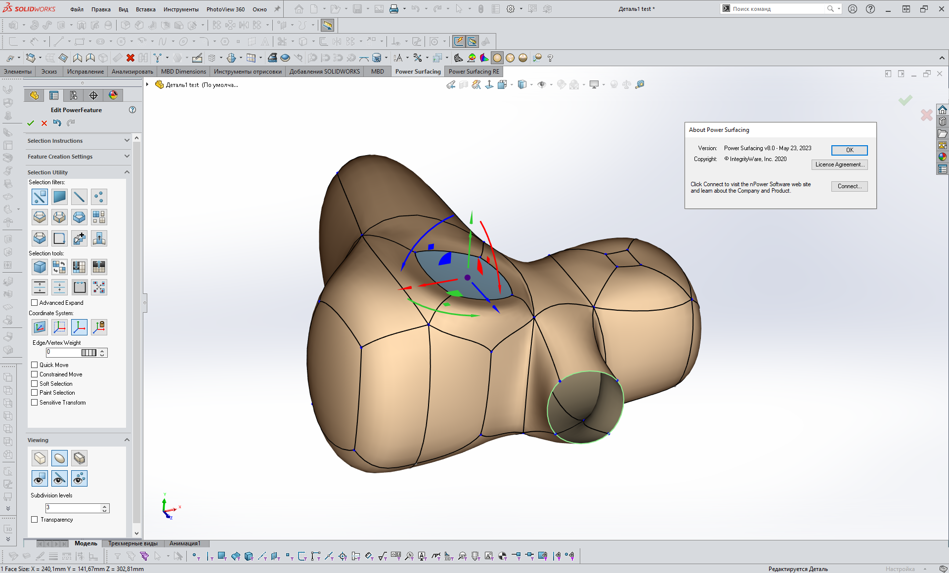The height and width of the screenshot is (573, 949).
Task: Switch to the Power Surfacing RE tab
Action: (474, 72)
